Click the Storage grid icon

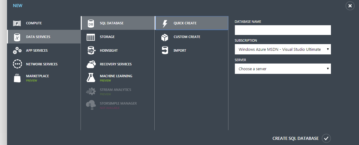pyautogui.click(x=91, y=37)
